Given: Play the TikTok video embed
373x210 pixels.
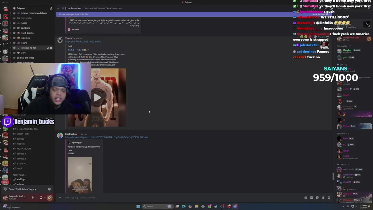Looking at the screenshot, I should (x=97, y=98).
